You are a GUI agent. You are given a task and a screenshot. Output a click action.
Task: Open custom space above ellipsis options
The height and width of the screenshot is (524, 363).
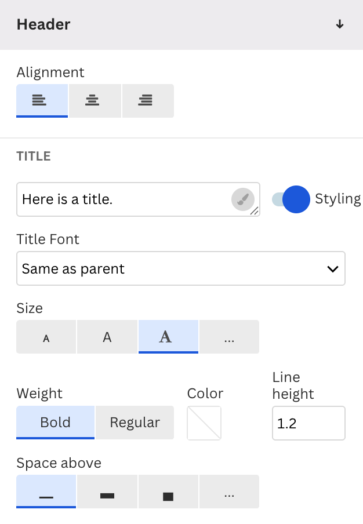tap(229, 492)
